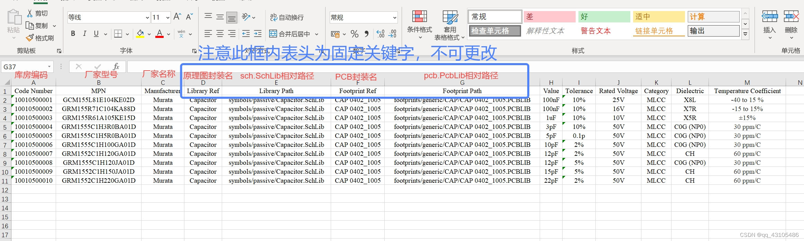Open Format as Table (套用表格格式)
804x241 pixels.
pyautogui.click(x=450, y=25)
